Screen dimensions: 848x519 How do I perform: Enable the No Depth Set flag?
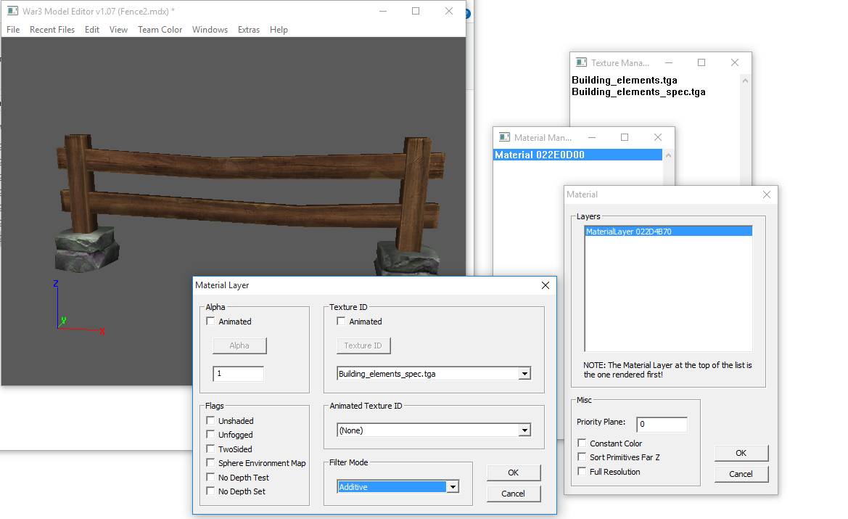(210, 491)
